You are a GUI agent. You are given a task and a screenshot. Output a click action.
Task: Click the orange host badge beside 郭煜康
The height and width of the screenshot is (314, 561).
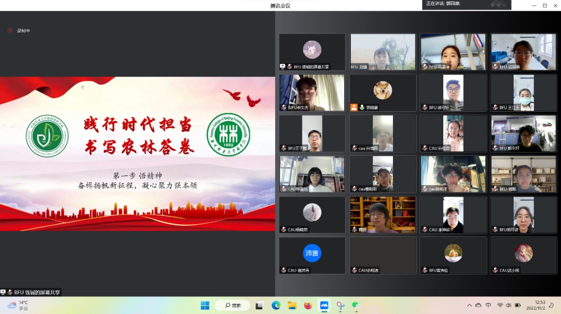pos(354,107)
